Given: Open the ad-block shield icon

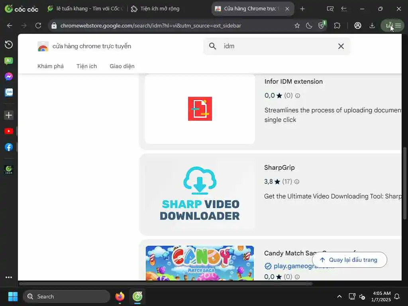Looking at the screenshot, I should point(322,25).
